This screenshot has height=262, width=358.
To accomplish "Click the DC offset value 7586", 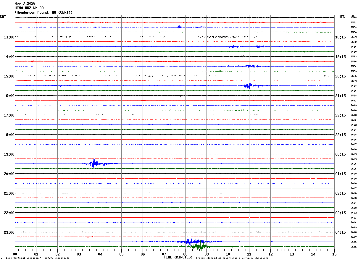I will [354, 76].
